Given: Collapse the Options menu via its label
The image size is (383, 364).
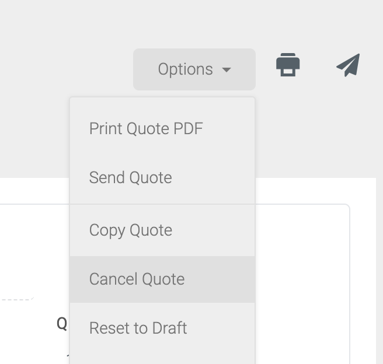Looking at the screenshot, I should pyautogui.click(x=185, y=69).
